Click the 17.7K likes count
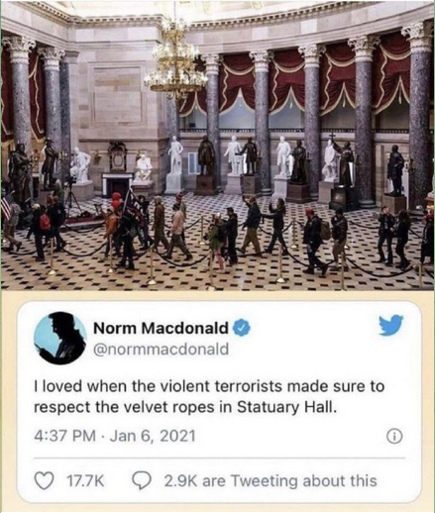This screenshot has width=435, height=513. tap(85, 481)
